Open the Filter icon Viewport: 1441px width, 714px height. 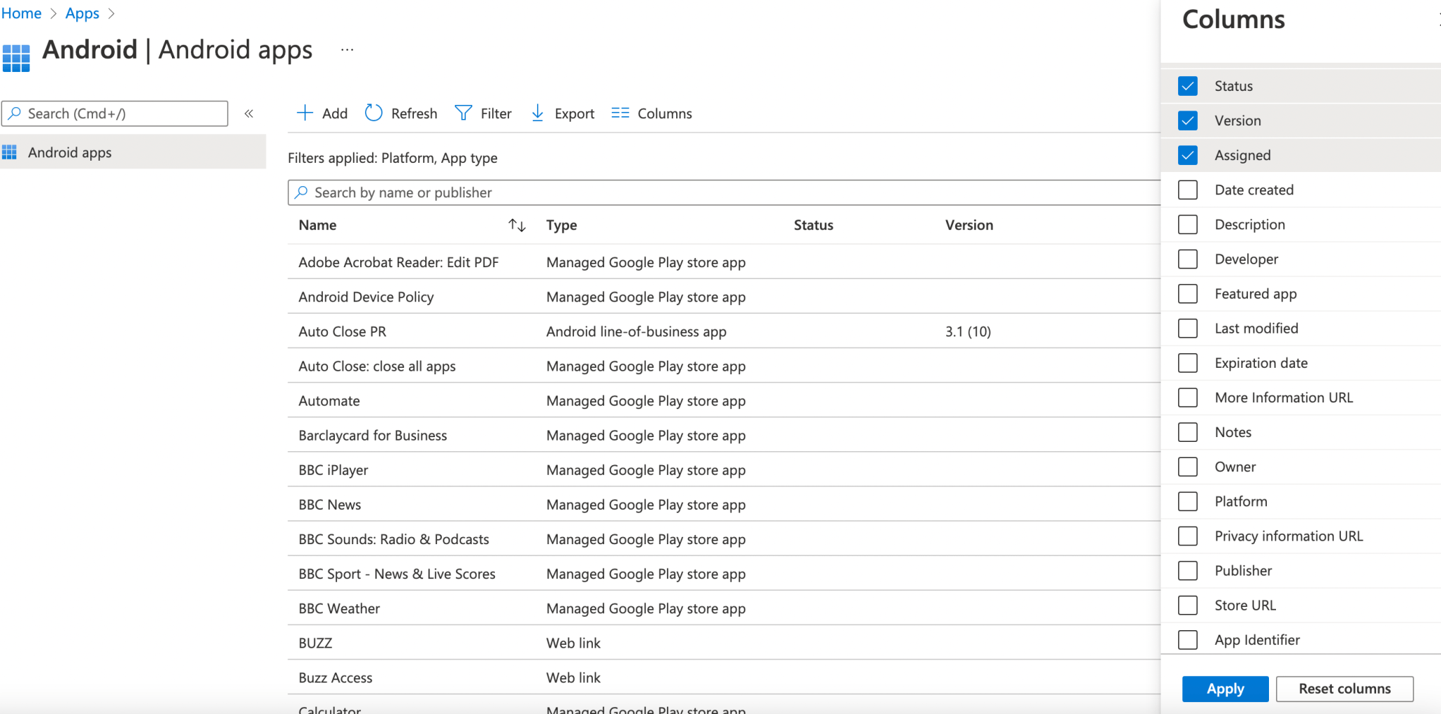pyautogui.click(x=462, y=113)
